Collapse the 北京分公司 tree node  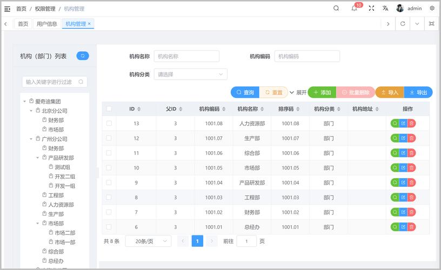[x=31, y=111]
